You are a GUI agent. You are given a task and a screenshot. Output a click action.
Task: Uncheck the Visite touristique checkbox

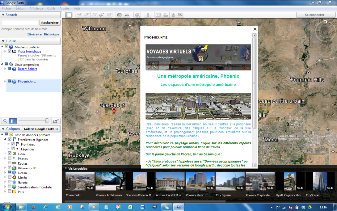10,51
